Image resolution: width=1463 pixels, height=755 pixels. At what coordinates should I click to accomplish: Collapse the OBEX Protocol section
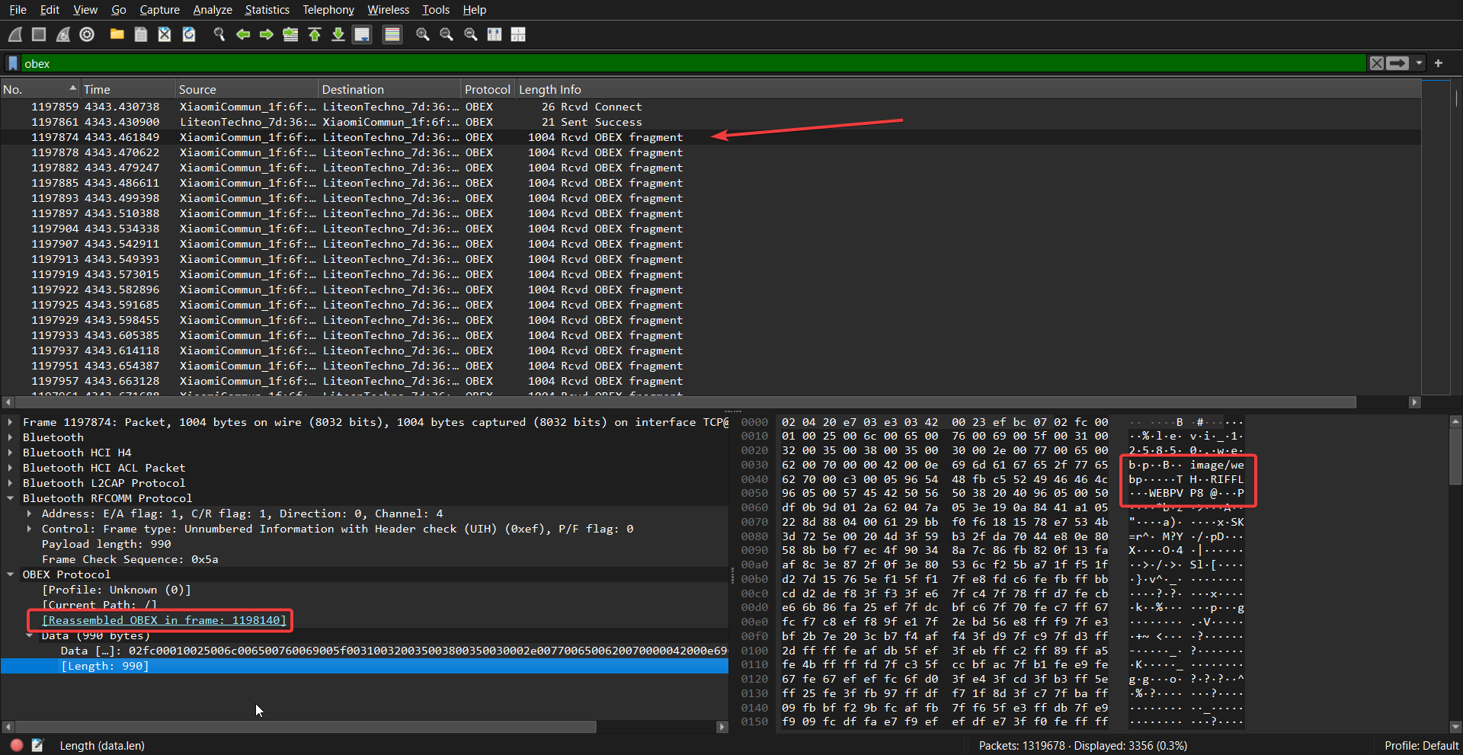[10, 574]
